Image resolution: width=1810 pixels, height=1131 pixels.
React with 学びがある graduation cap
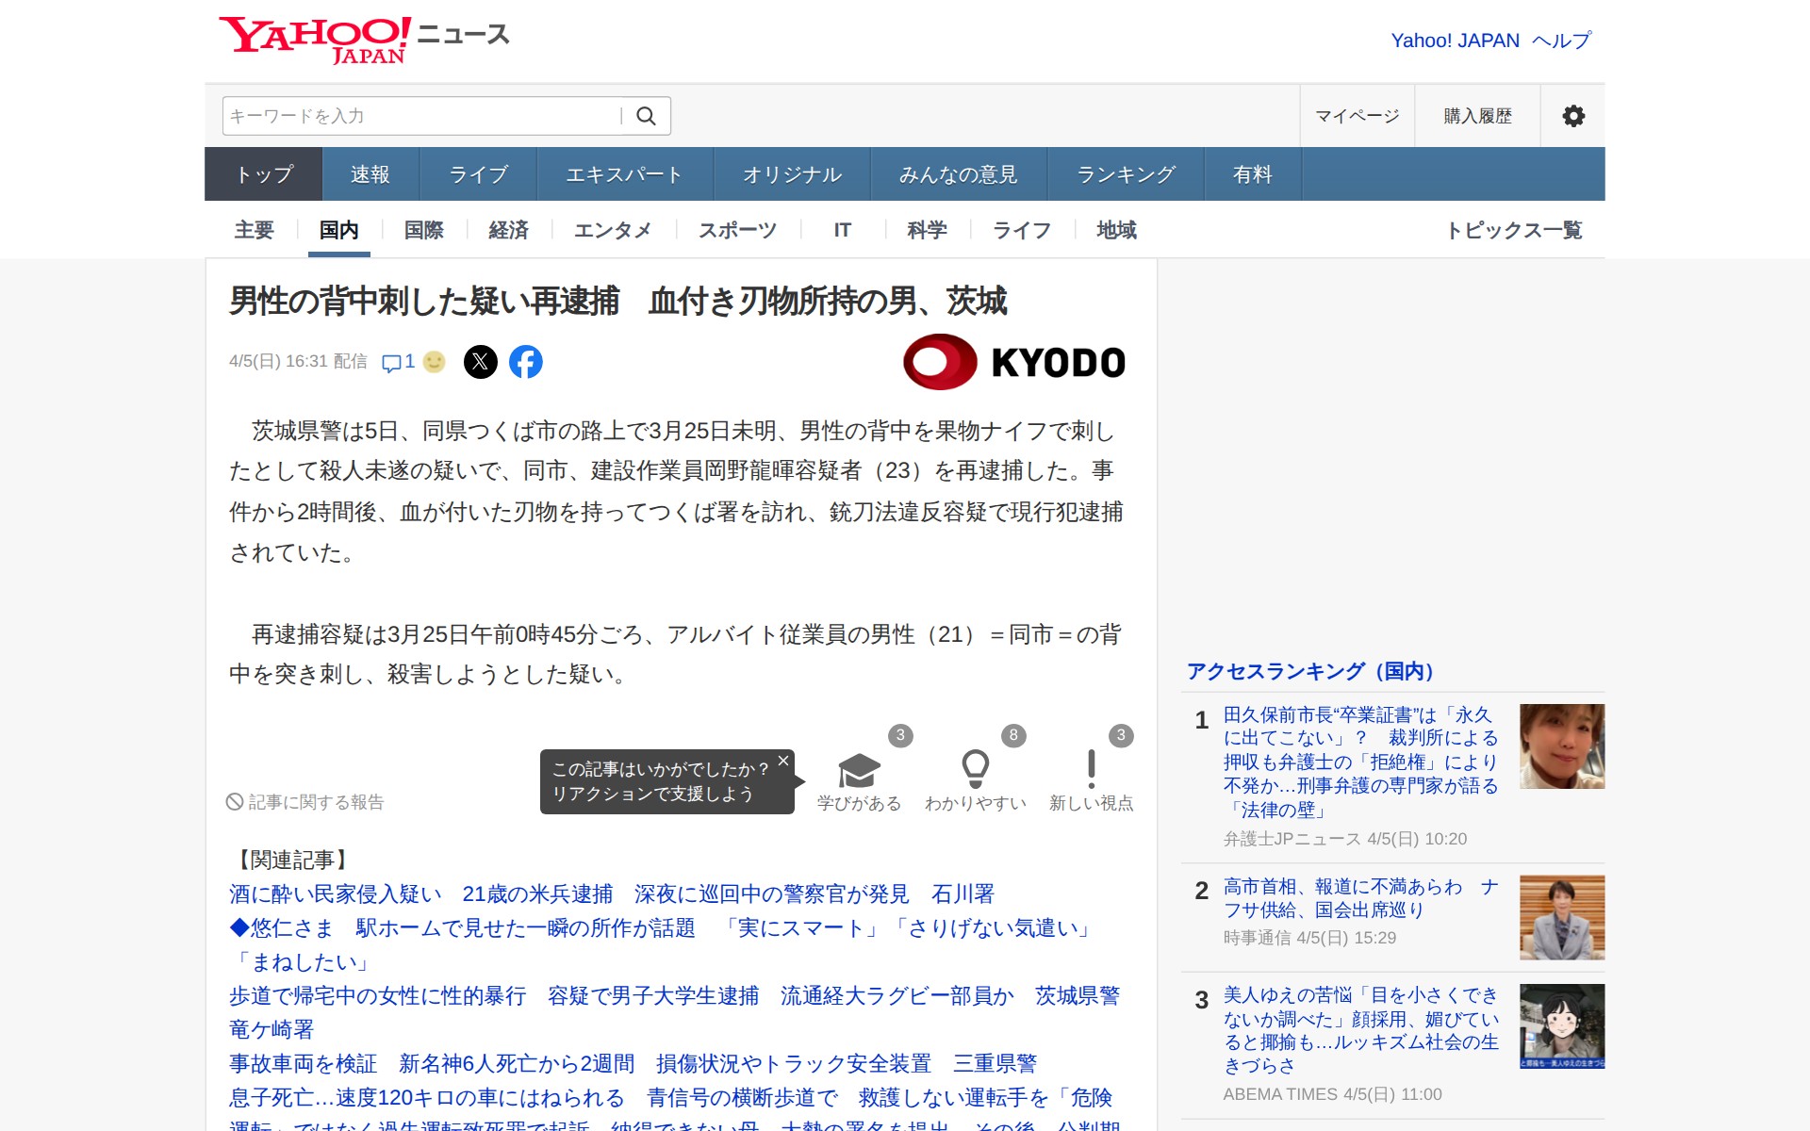859,771
